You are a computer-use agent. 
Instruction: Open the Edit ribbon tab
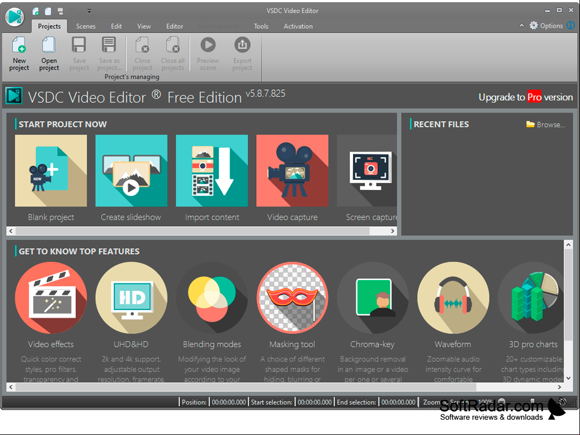pyautogui.click(x=116, y=26)
